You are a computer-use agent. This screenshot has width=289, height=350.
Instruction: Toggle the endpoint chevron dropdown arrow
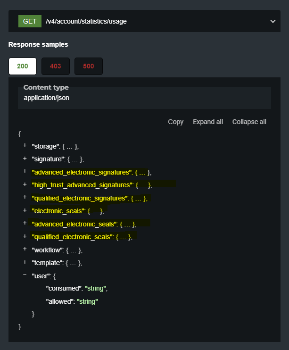(x=272, y=21)
